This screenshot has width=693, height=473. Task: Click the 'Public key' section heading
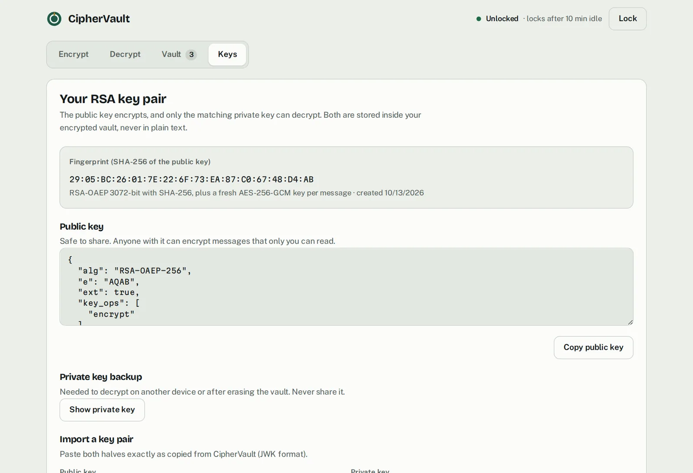[x=81, y=227]
